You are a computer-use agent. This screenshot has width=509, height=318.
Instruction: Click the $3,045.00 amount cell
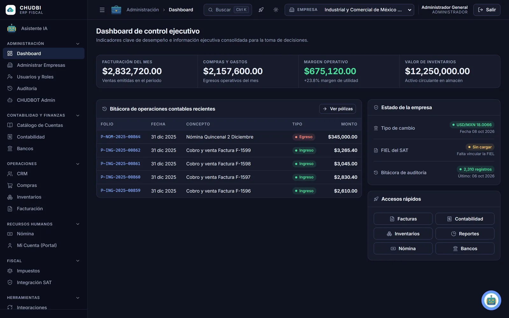coord(345,164)
